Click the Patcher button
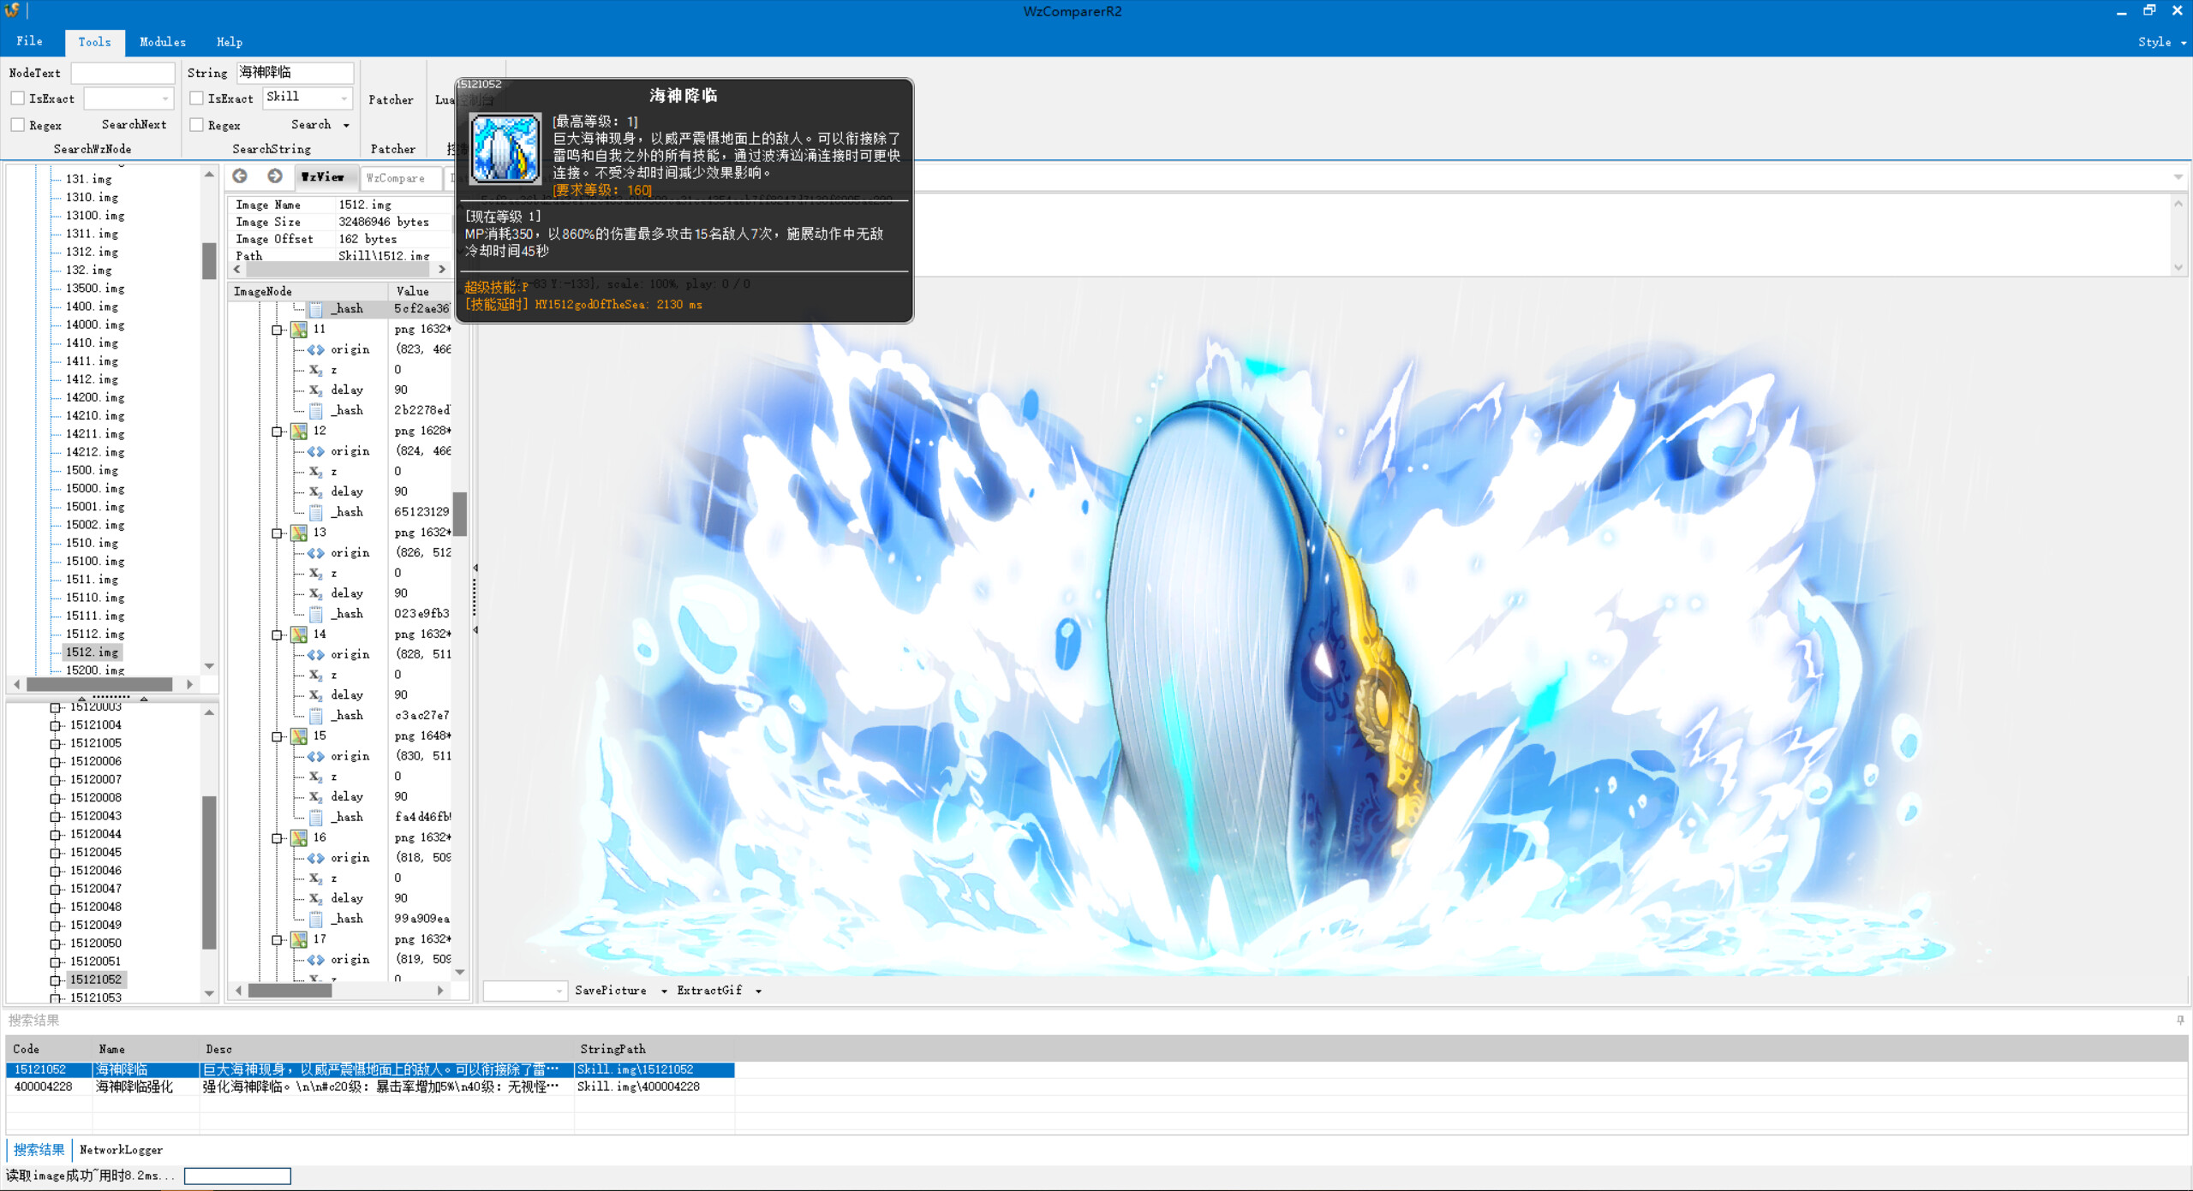2193x1191 pixels. click(391, 100)
